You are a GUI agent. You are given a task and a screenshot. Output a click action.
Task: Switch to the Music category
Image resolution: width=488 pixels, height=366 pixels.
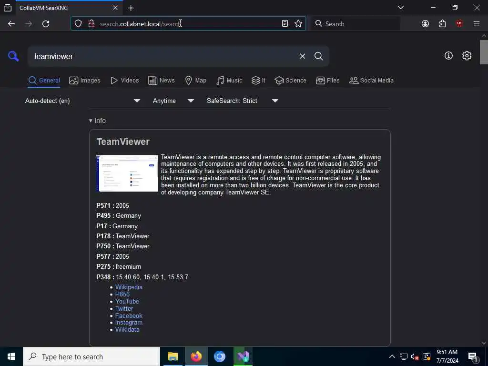point(229,80)
